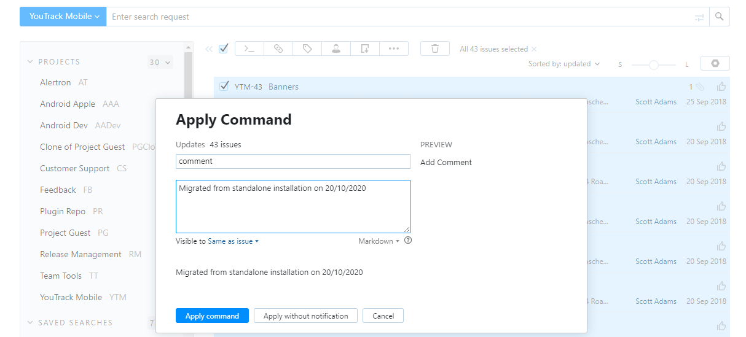Click the link issues toolbar icon
This screenshot has width=746, height=337.
(x=278, y=49)
